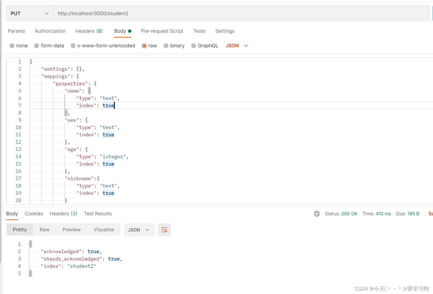433x294 pixels.
Task: Open the PUT method dropdown
Action: pyautogui.click(x=30, y=13)
